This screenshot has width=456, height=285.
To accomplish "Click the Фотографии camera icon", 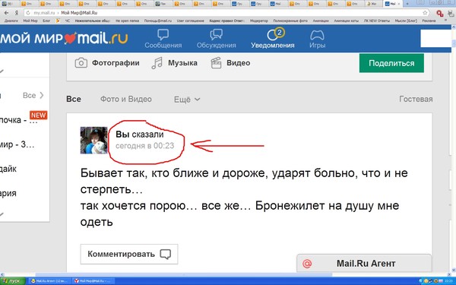I will 81,63.
